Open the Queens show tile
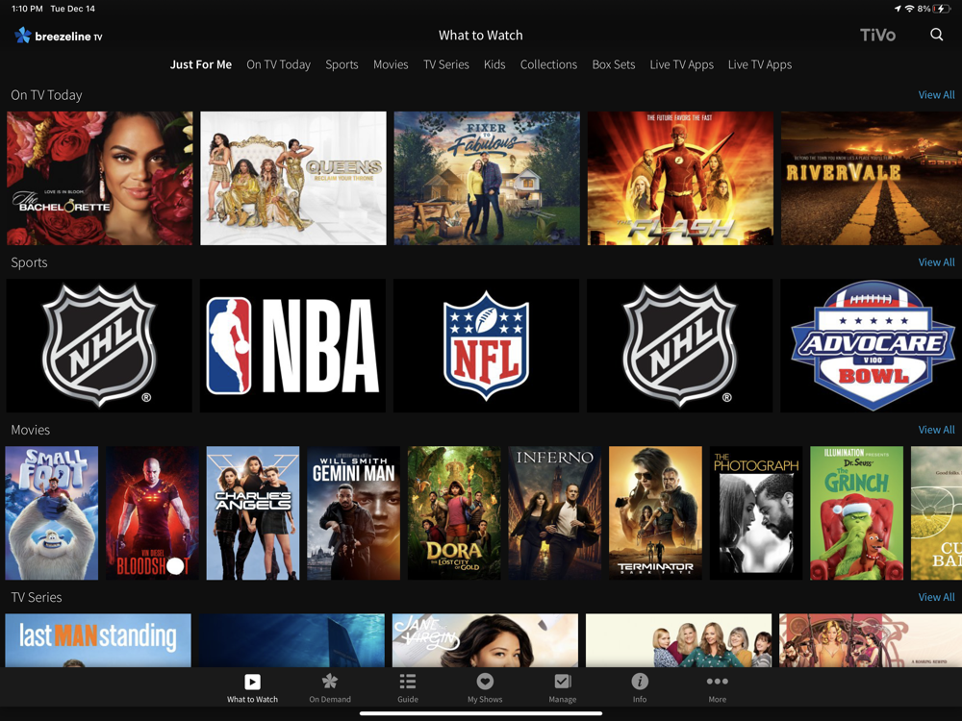The height and width of the screenshot is (721, 962). (293, 178)
